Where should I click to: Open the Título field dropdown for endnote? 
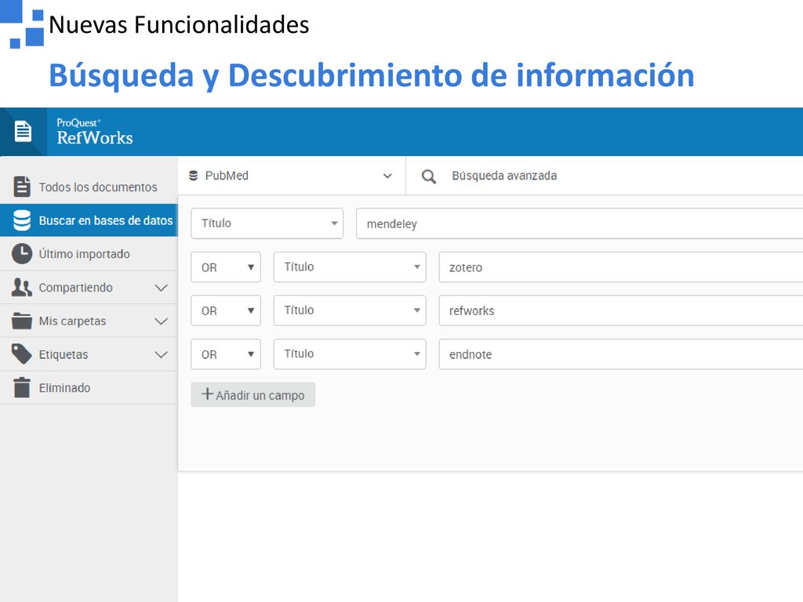350,354
